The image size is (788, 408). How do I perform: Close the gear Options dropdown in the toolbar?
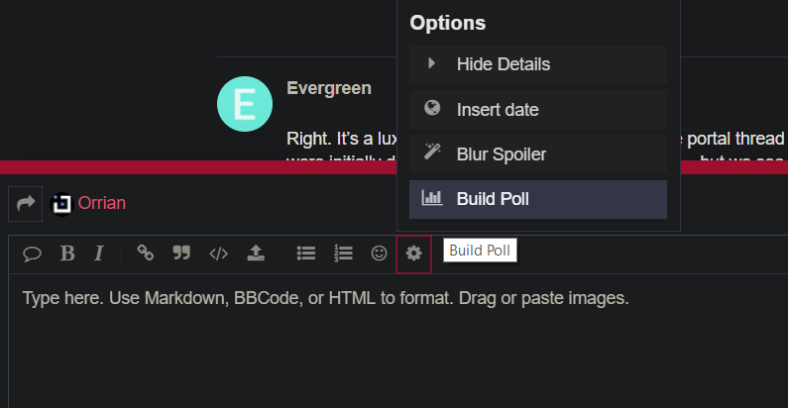(x=413, y=254)
